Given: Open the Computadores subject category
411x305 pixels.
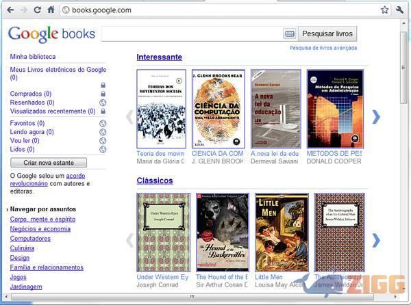Looking at the screenshot, I should 30,239.
